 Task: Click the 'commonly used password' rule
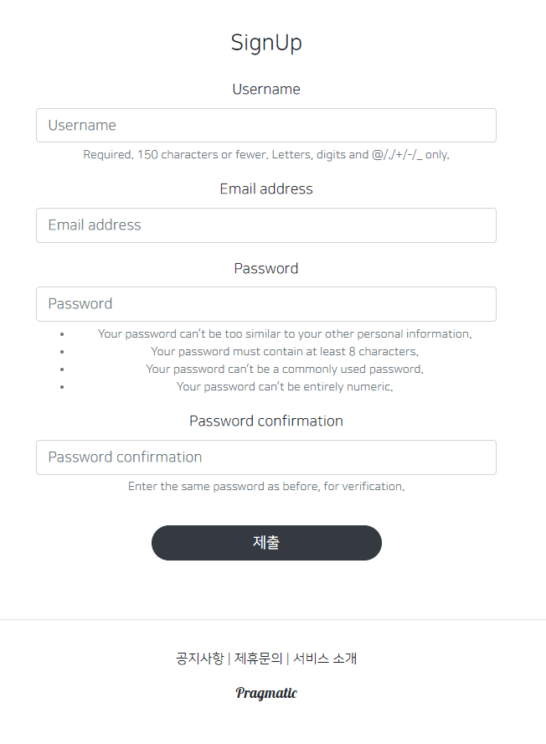pyautogui.click(x=285, y=369)
